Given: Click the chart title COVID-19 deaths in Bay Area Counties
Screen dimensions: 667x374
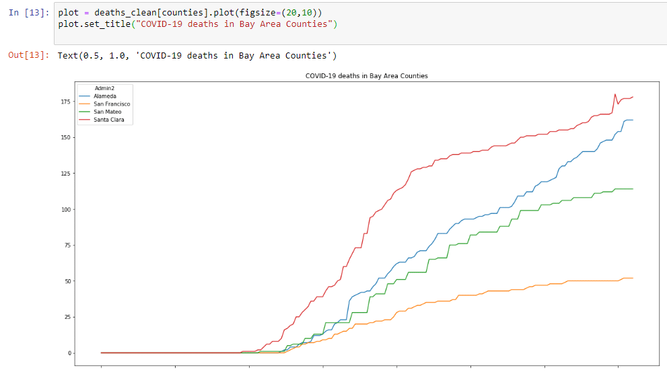Looking at the screenshot, I should point(367,75).
